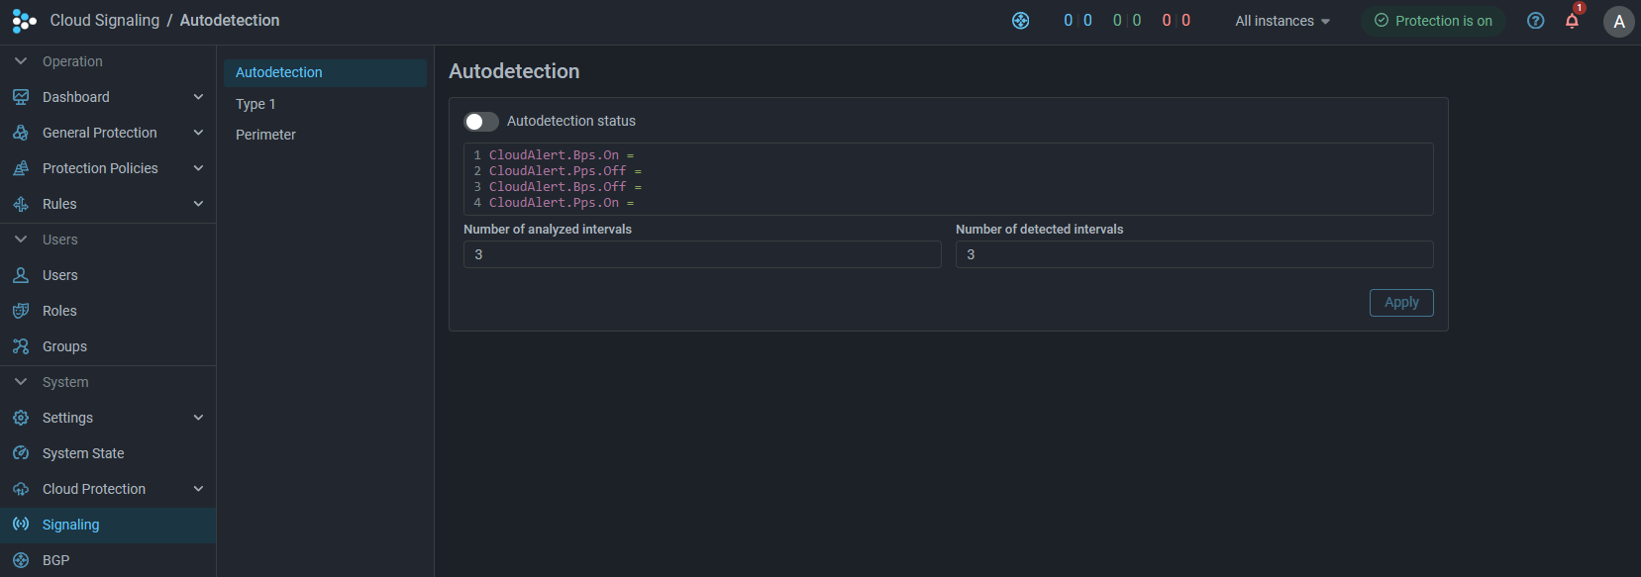Click the user avatar A icon

(1618, 22)
